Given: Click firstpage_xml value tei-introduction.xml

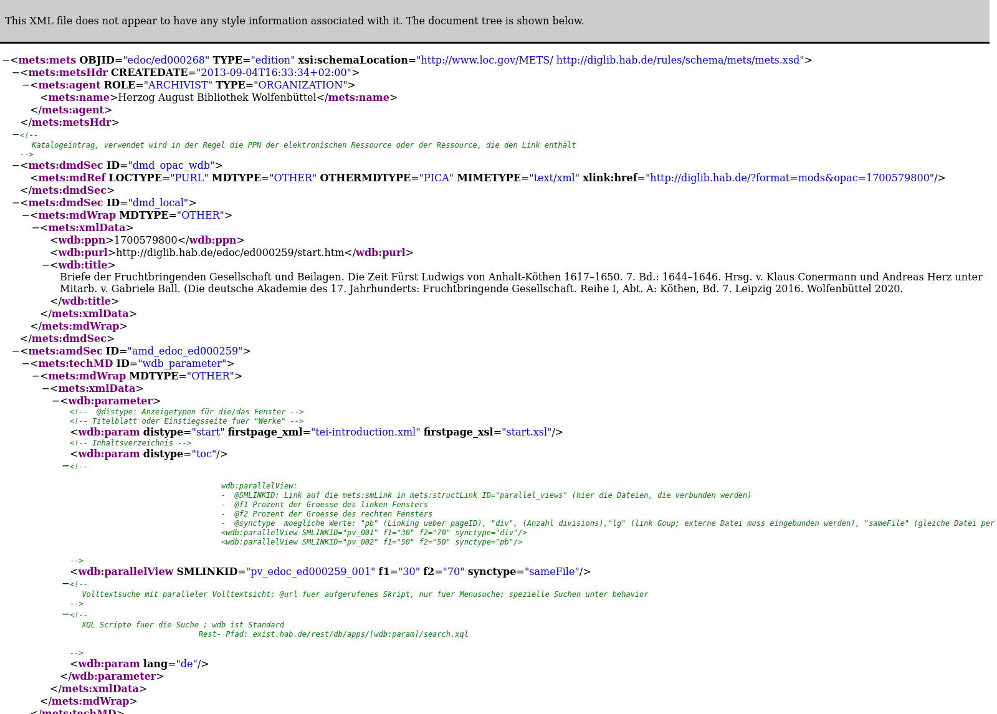Looking at the screenshot, I should coord(366,432).
